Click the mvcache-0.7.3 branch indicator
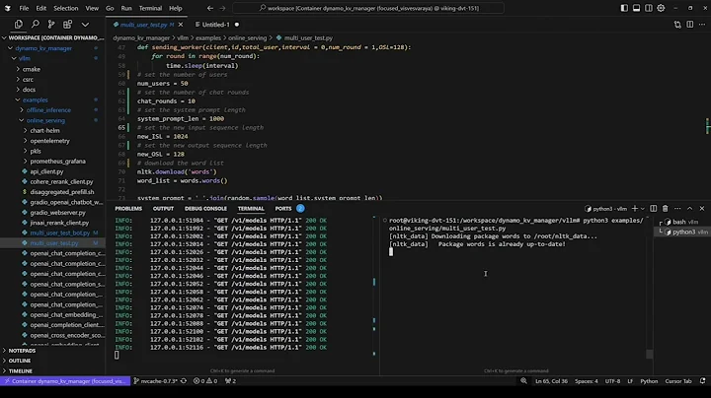 point(156,381)
